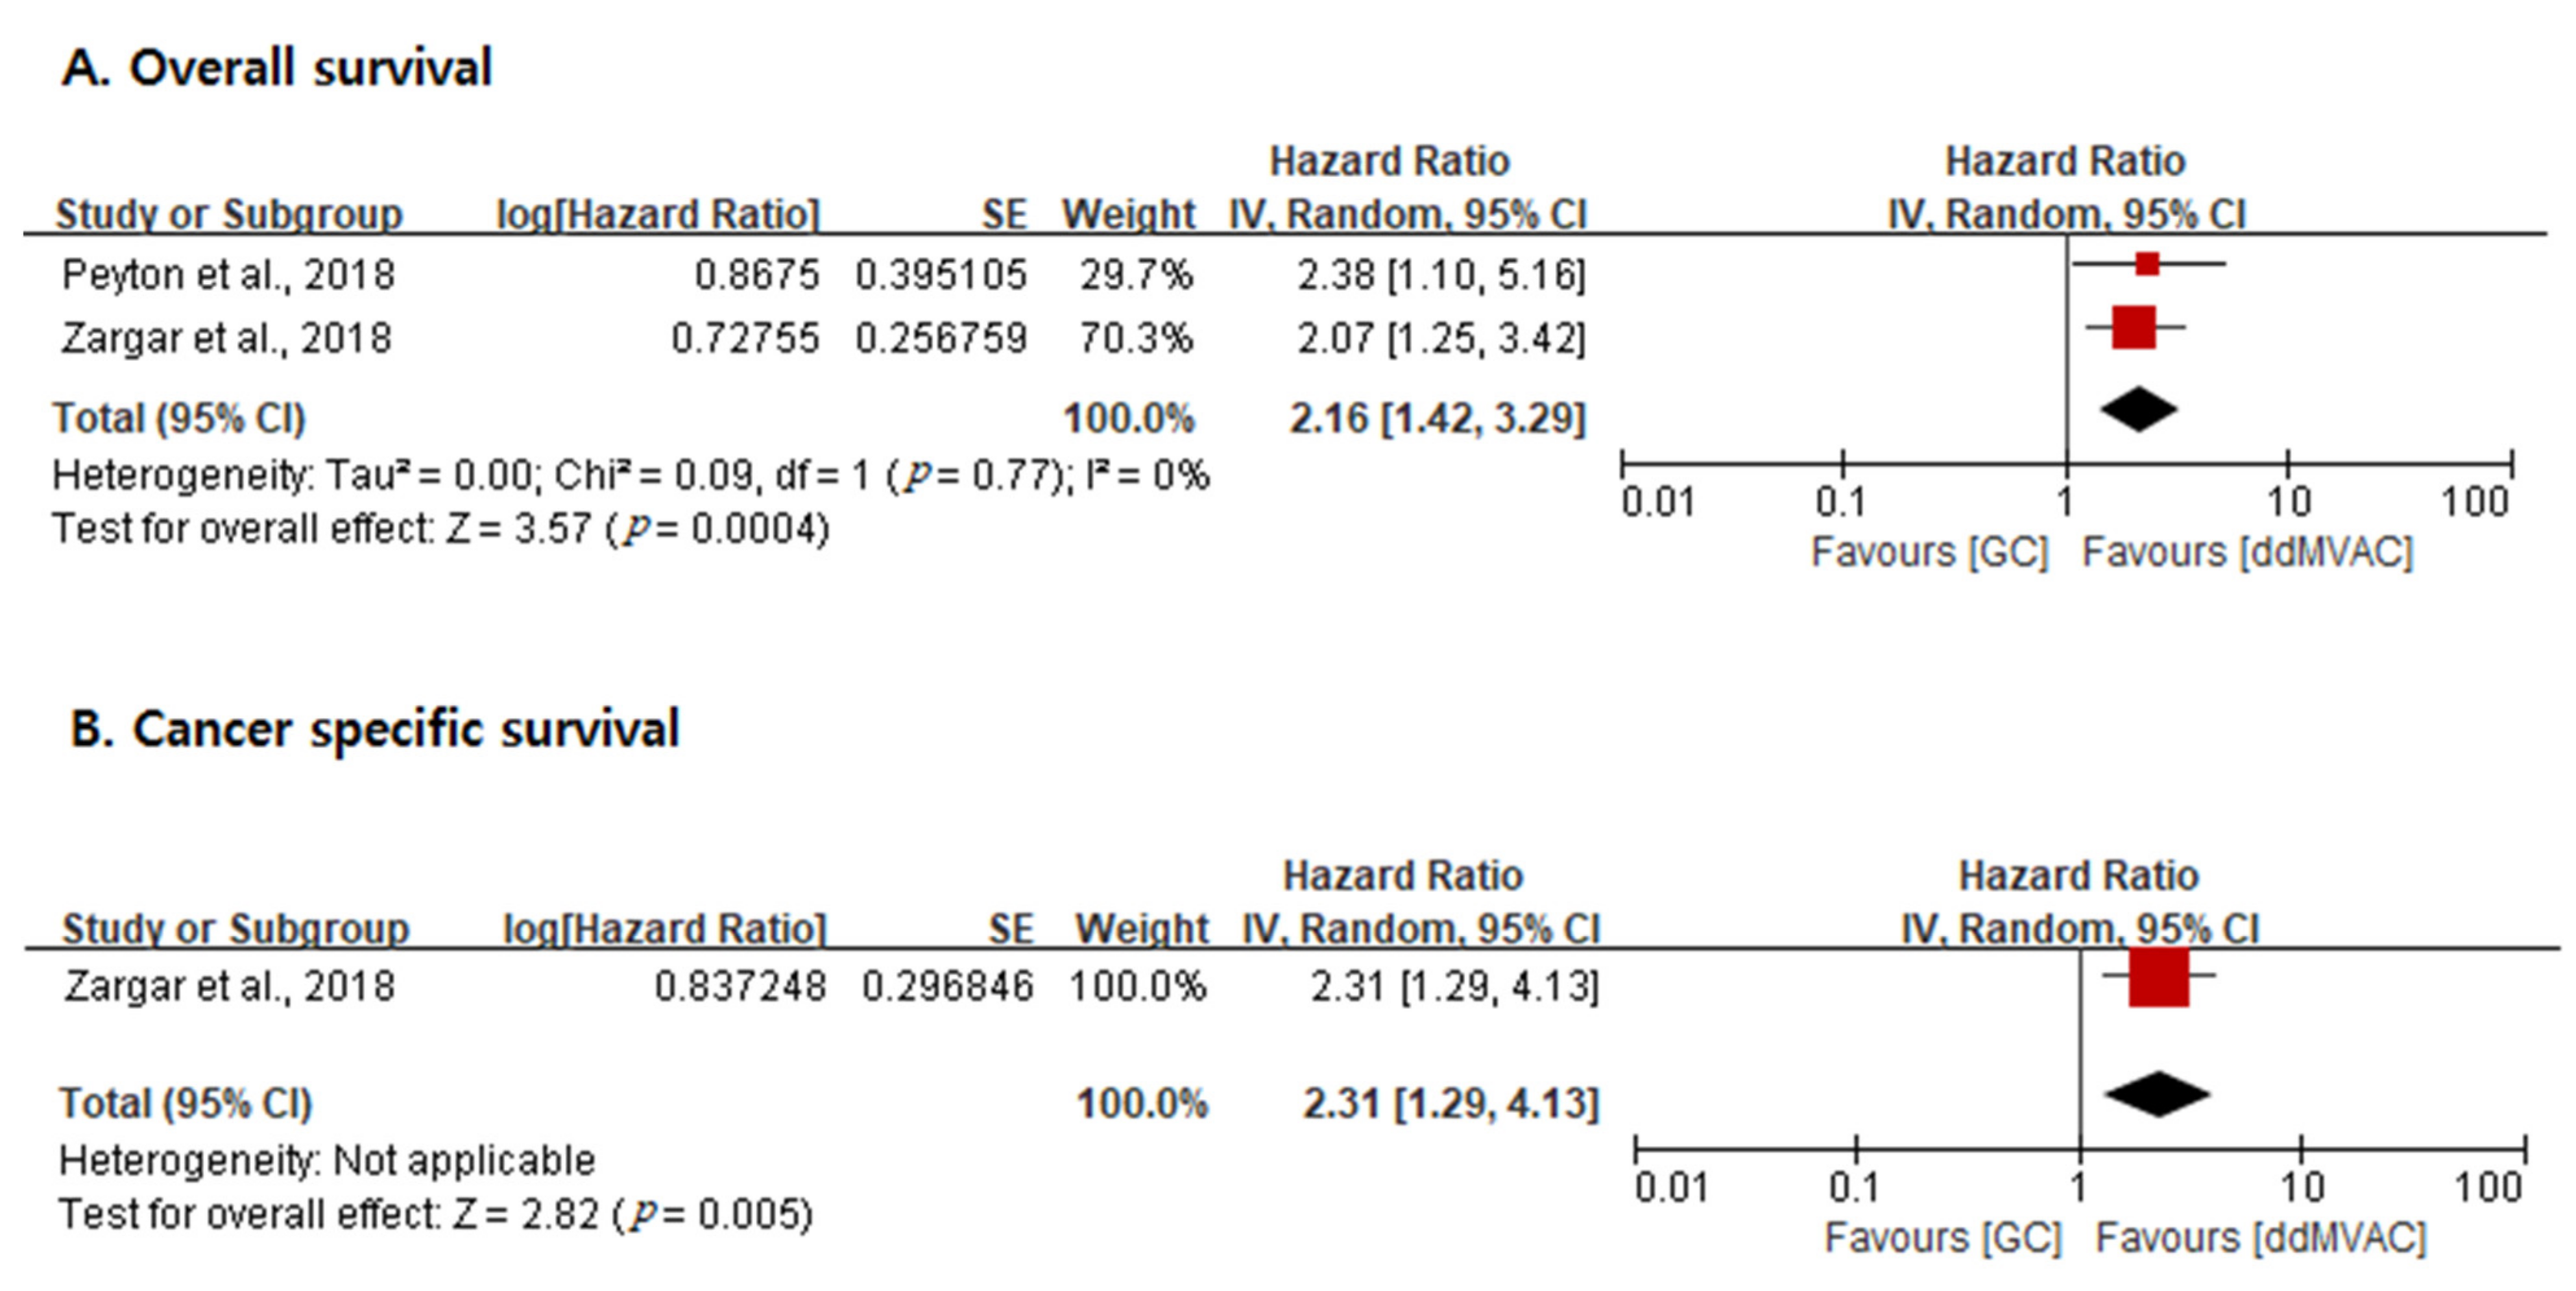
Task: Select the 'B. Cancer specific survival' heading
Action: (x=375, y=728)
